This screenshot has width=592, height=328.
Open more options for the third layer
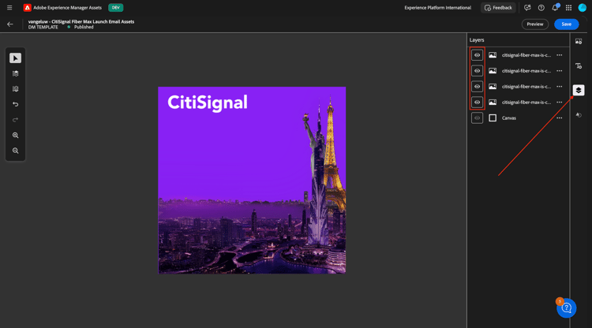tap(559, 87)
